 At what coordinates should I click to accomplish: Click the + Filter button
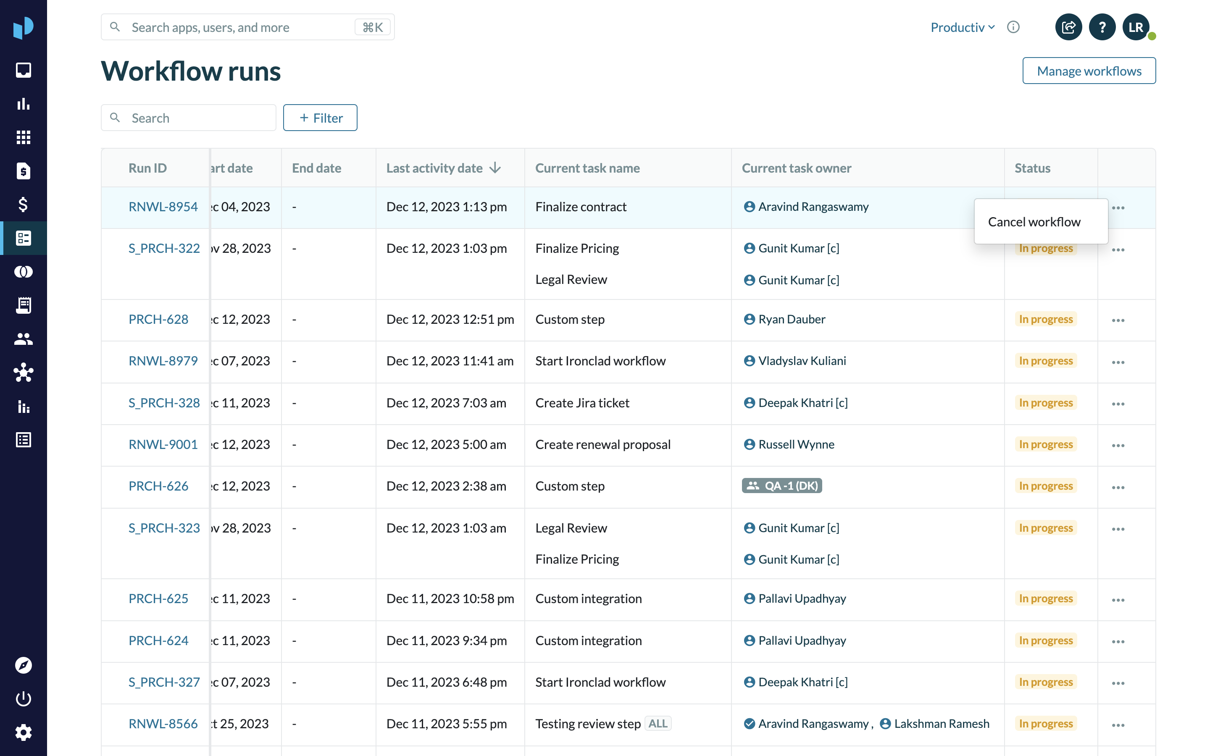point(320,118)
